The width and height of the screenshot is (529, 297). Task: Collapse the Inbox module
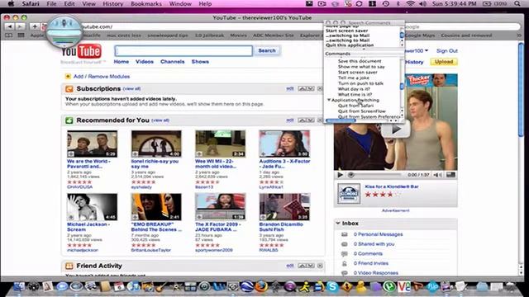tap(338, 224)
